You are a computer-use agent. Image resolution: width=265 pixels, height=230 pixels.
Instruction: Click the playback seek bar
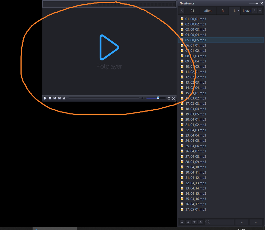tap(104, 98)
